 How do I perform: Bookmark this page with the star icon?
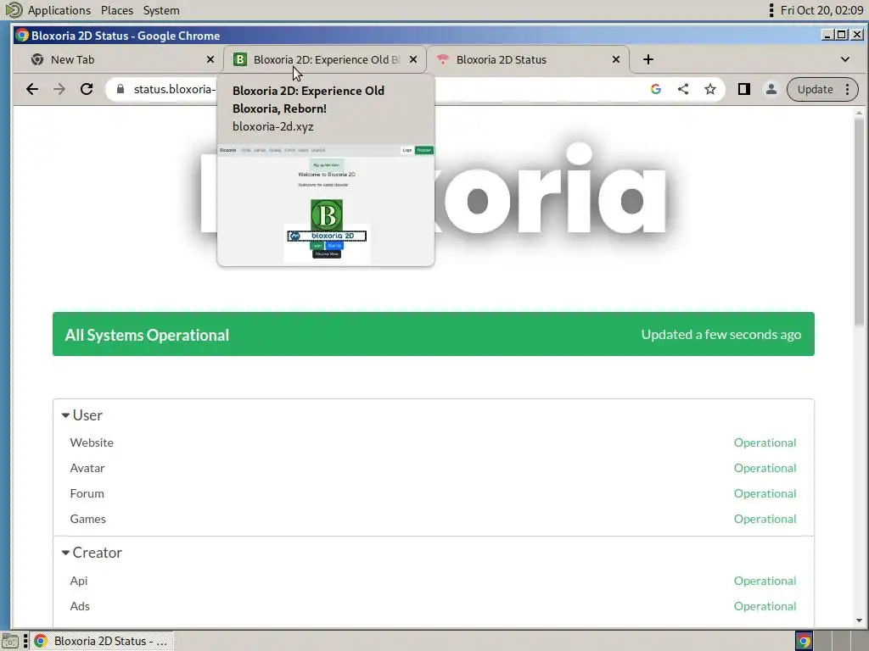[x=710, y=89]
